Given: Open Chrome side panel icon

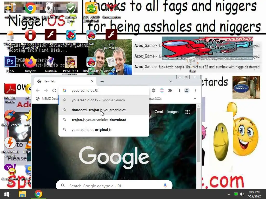Looking at the screenshot, I should click(x=178, y=90).
